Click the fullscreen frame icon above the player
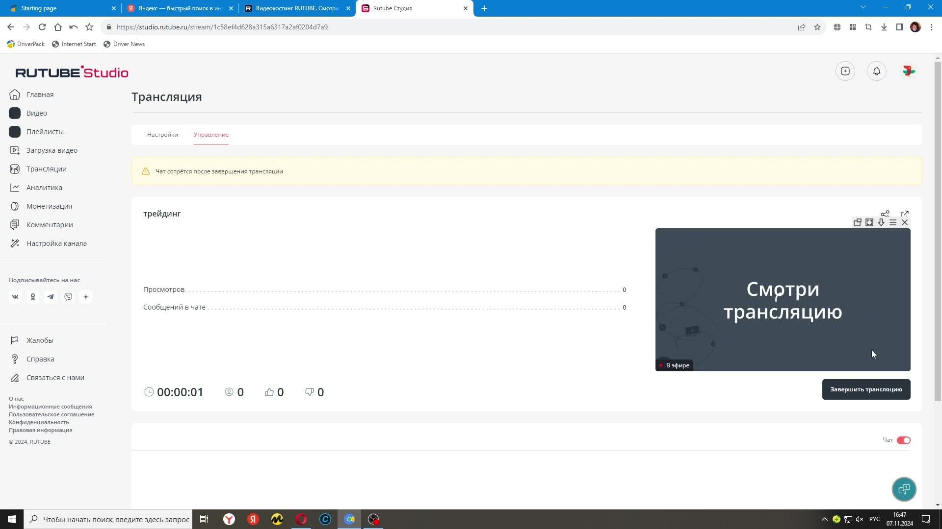942x529 pixels. pyautogui.click(x=869, y=222)
